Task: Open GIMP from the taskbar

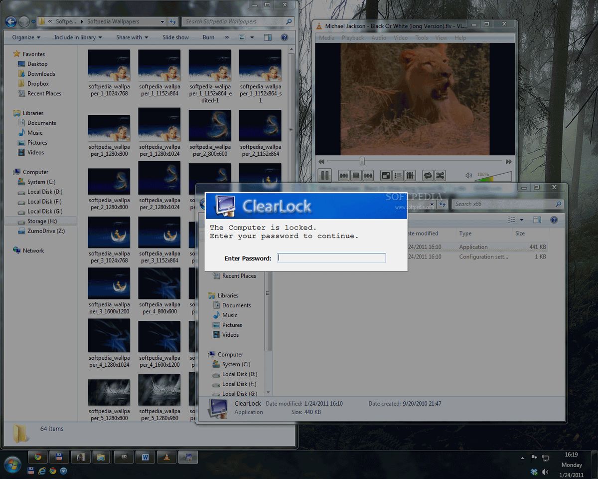Action: click(123, 457)
